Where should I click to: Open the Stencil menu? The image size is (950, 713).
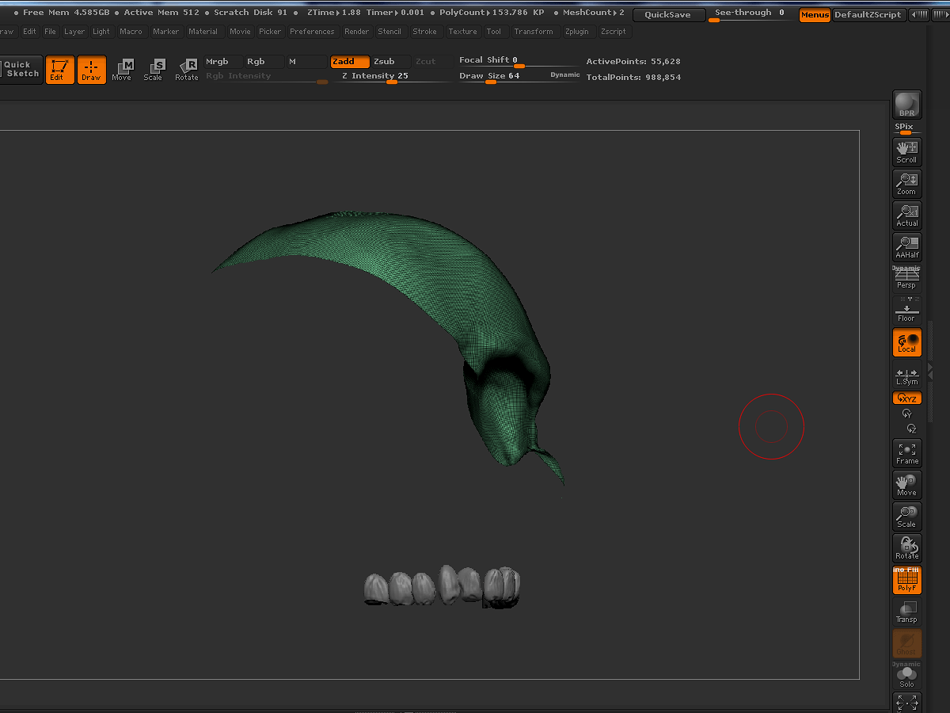point(389,32)
